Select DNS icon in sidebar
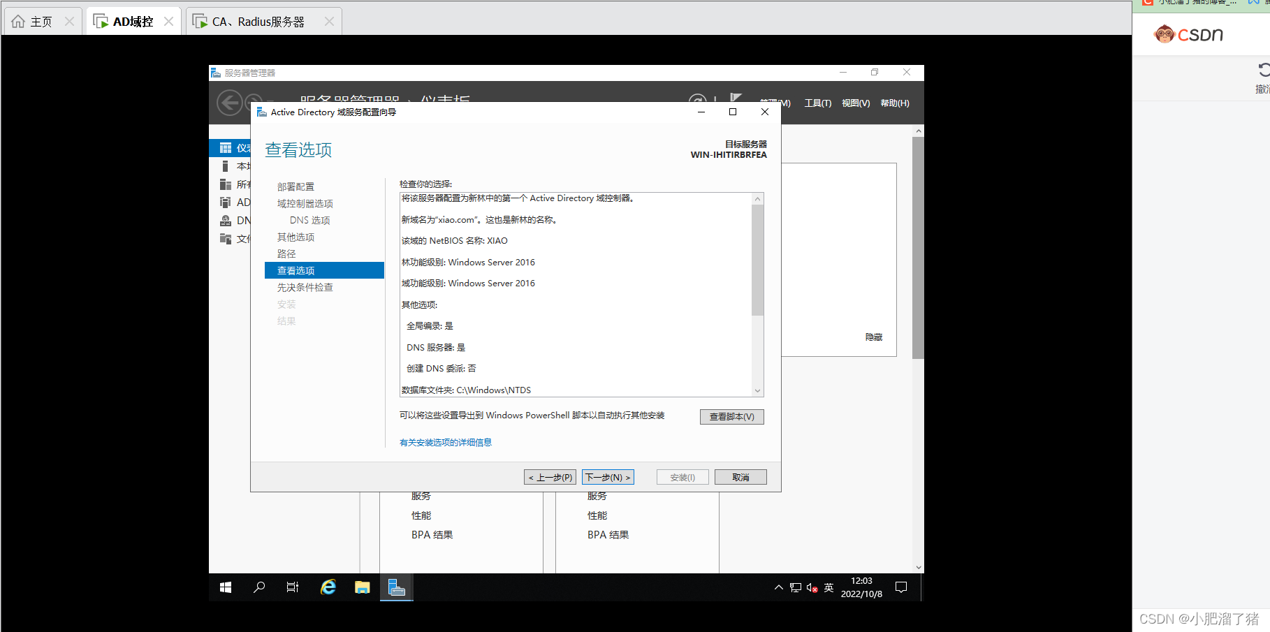 [x=226, y=221]
